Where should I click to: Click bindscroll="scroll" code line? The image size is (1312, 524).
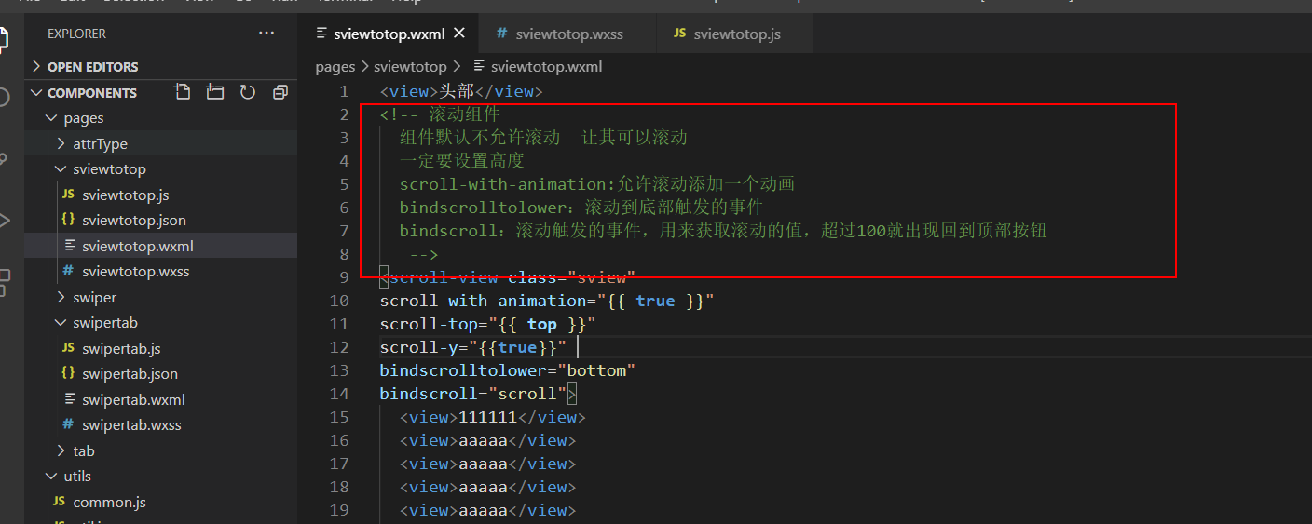[478, 394]
